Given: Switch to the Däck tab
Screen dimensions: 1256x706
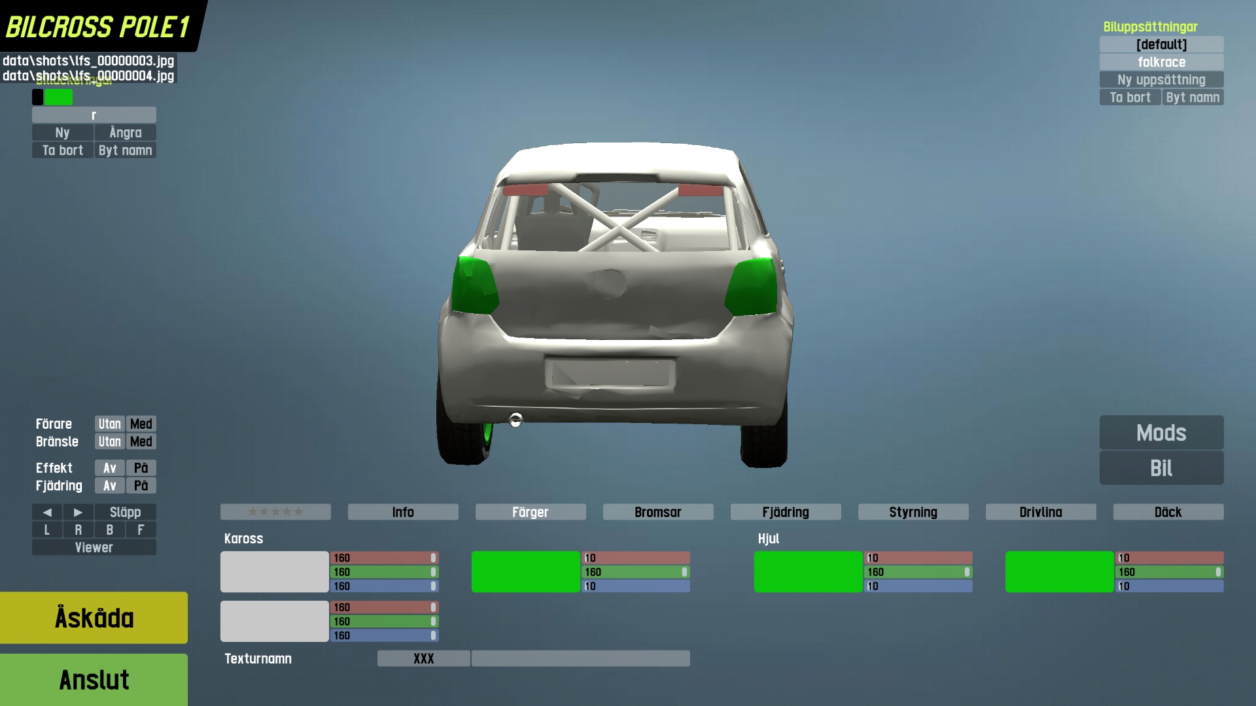Looking at the screenshot, I should click(1168, 513).
